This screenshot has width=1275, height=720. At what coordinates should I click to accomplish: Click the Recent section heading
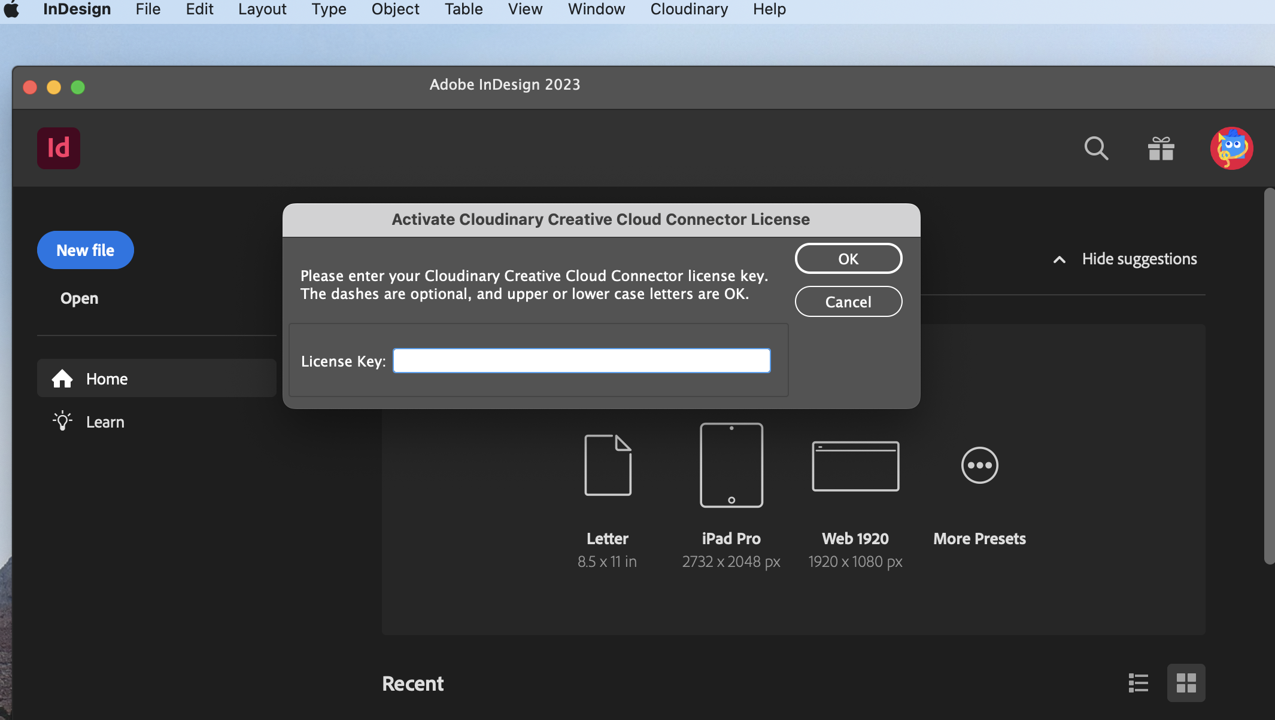pos(413,684)
